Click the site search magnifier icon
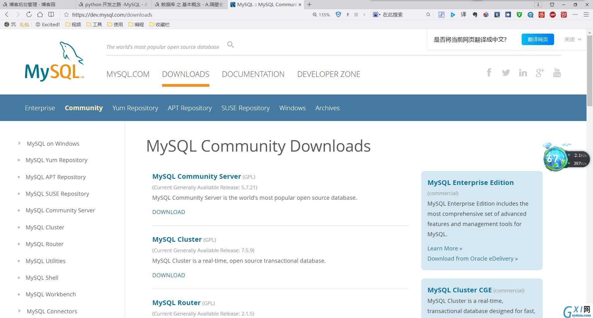Image resolution: width=593 pixels, height=318 pixels. click(x=230, y=45)
